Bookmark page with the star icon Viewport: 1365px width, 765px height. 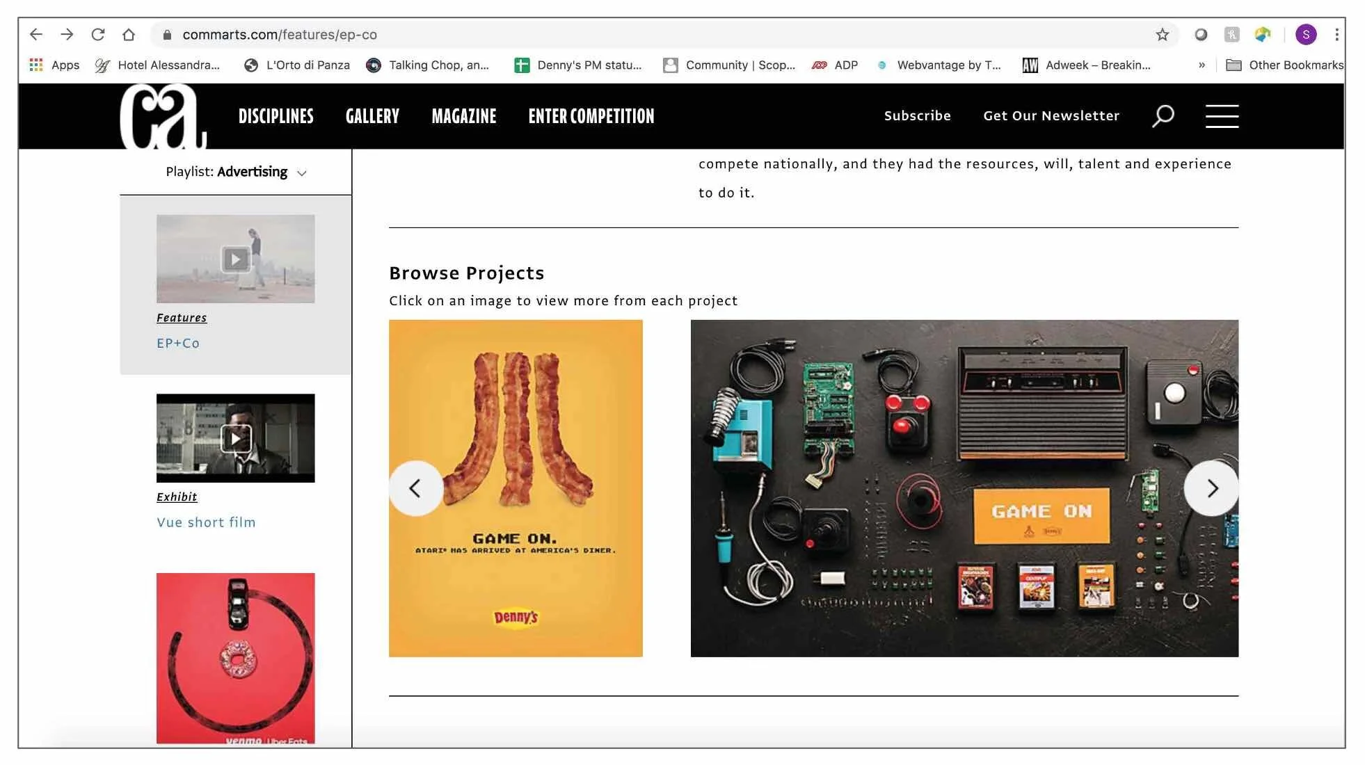(1162, 35)
